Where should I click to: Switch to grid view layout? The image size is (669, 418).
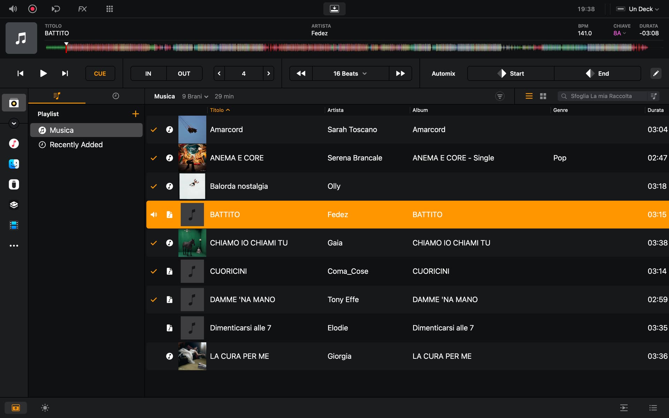coord(543,96)
